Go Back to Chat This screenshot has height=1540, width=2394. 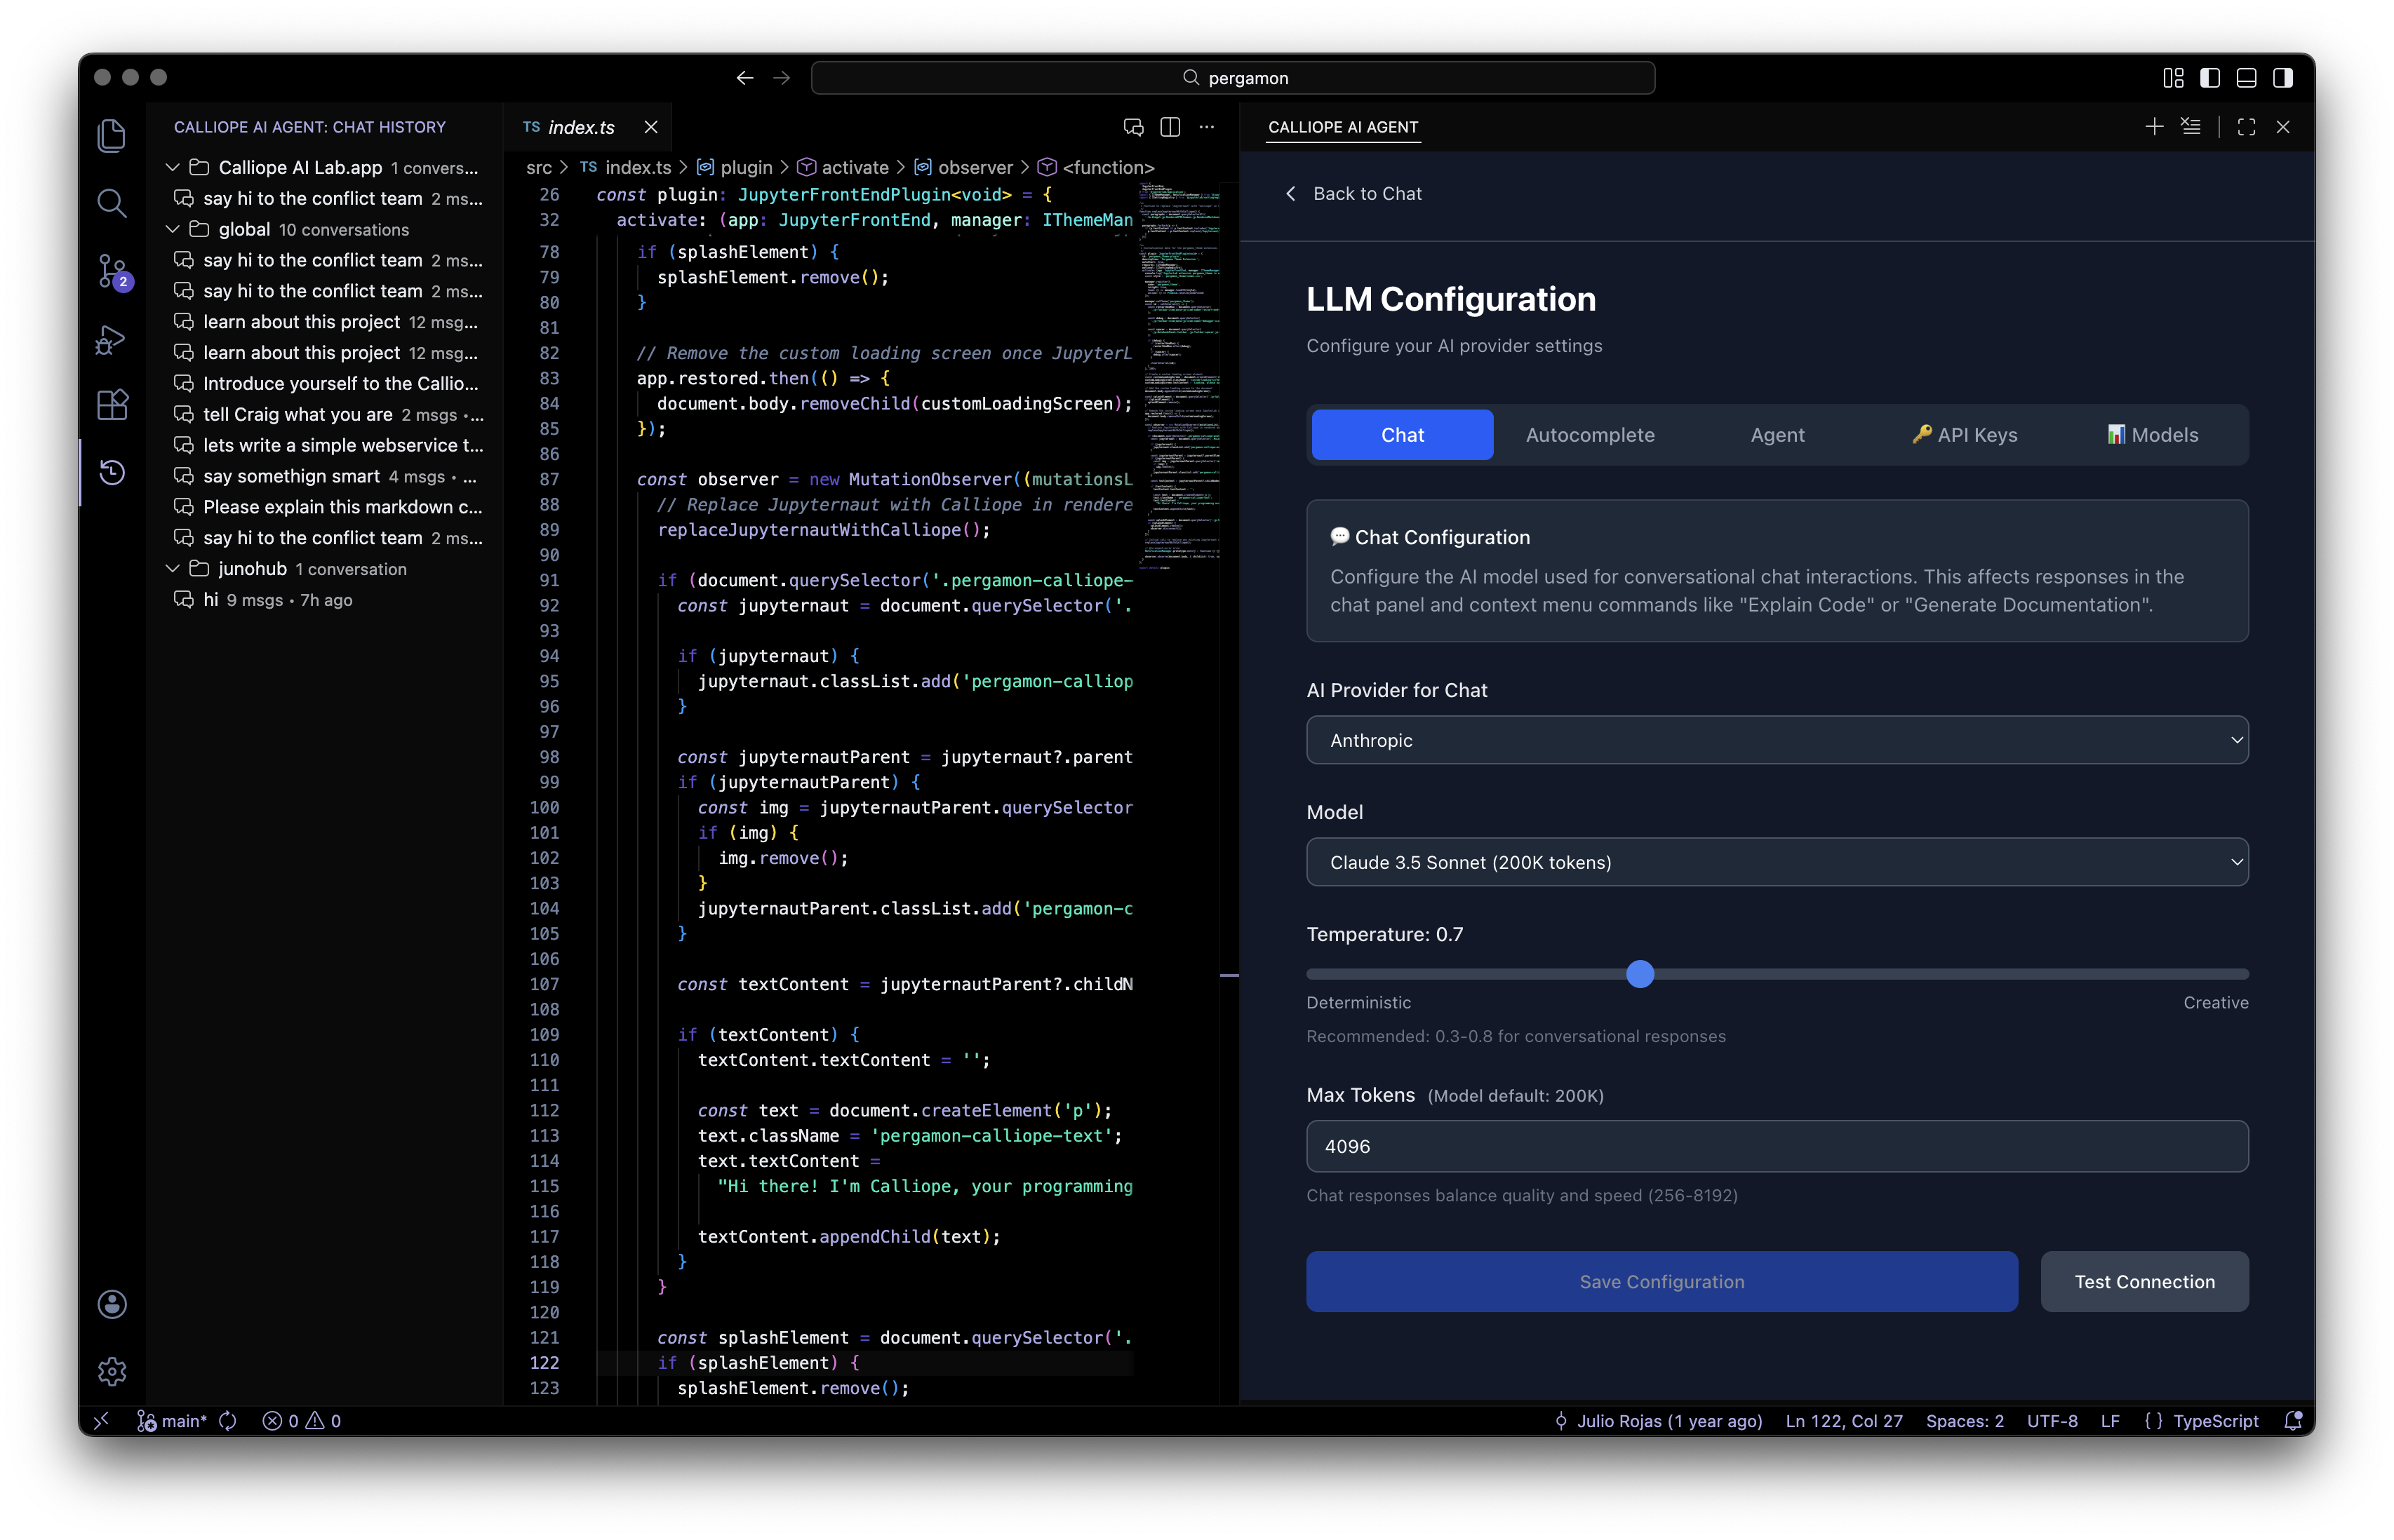click(1353, 194)
